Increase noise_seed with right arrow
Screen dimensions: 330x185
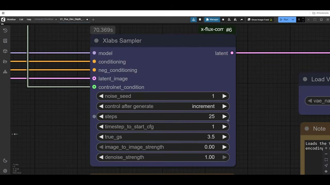click(225, 96)
